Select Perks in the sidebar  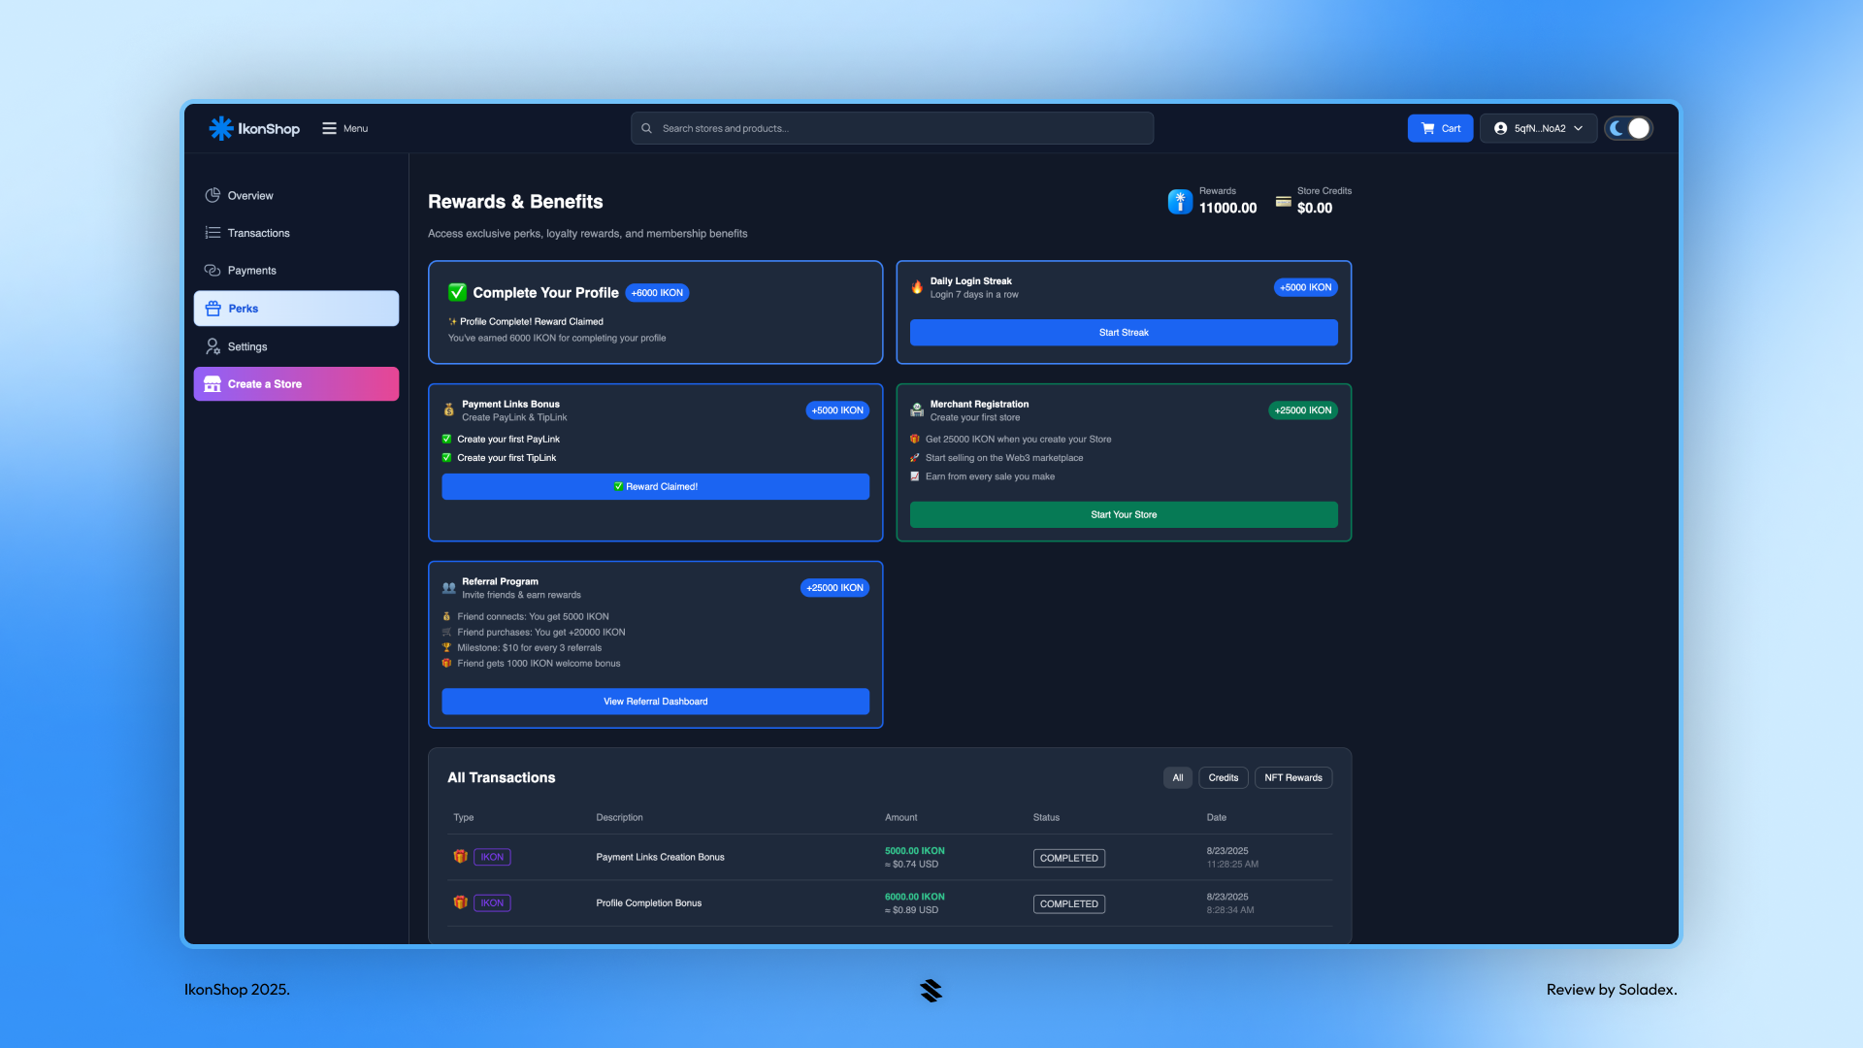pos(296,309)
